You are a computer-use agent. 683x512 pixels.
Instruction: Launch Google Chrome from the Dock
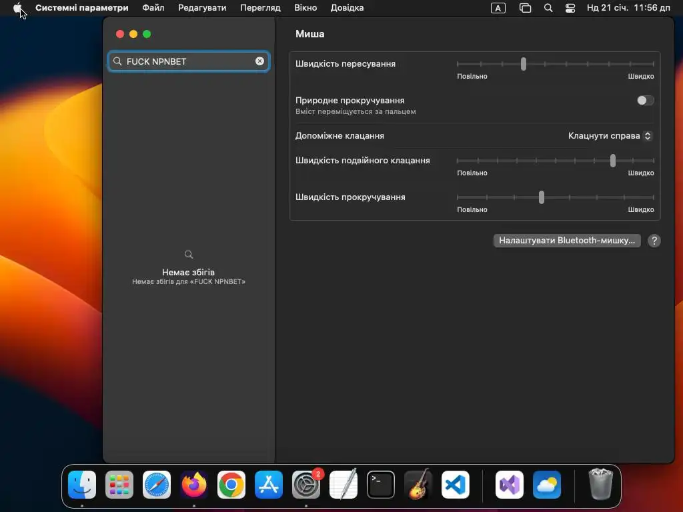231,485
